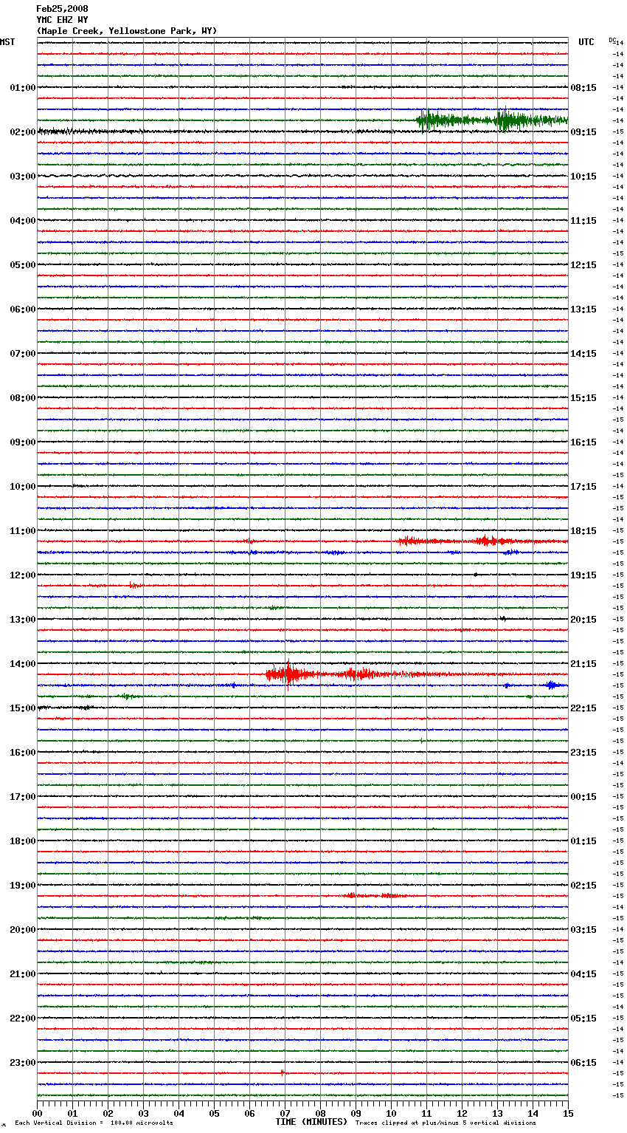Click the Maple Creek, Yellowstone Park location title
Image resolution: width=627 pixels, height=1133 pixels.
coord(127,31)
